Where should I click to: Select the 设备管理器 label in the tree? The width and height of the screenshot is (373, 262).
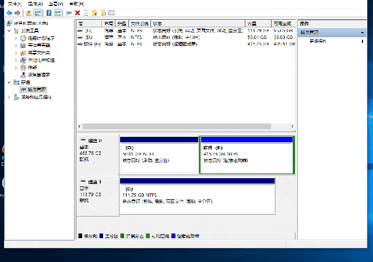[x=39, y=75]
